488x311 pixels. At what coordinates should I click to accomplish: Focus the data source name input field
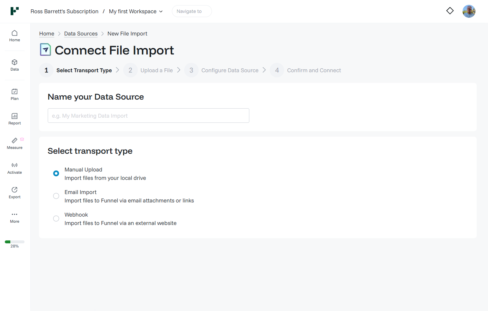[148, 115]
